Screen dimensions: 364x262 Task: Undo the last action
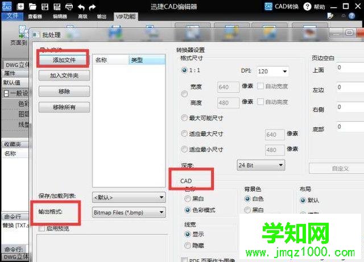pos(81,7)
